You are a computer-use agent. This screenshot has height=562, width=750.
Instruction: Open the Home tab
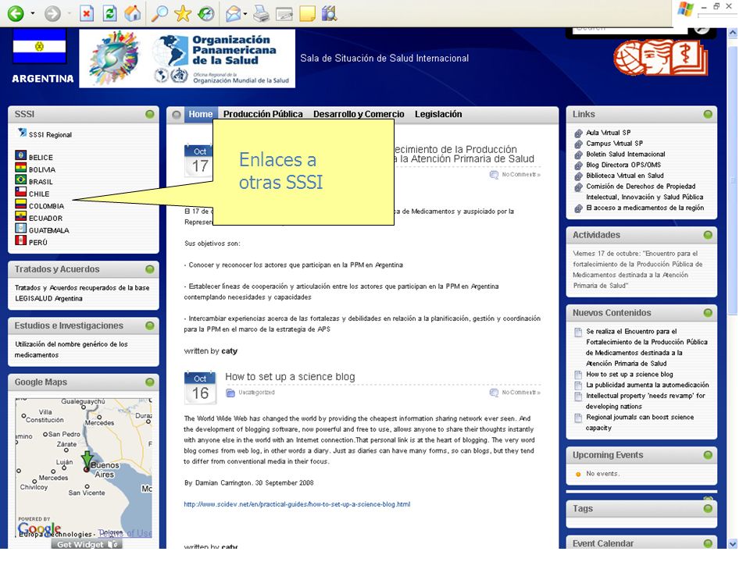pos(201,114)
